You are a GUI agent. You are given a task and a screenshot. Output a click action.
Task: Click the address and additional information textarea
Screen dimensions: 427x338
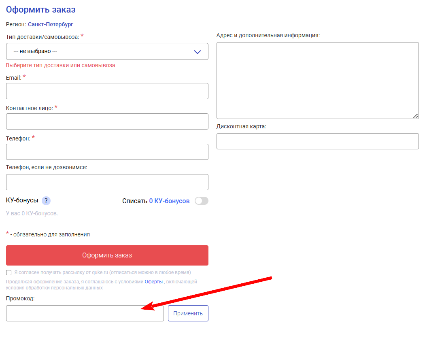[x=318, y=81]
